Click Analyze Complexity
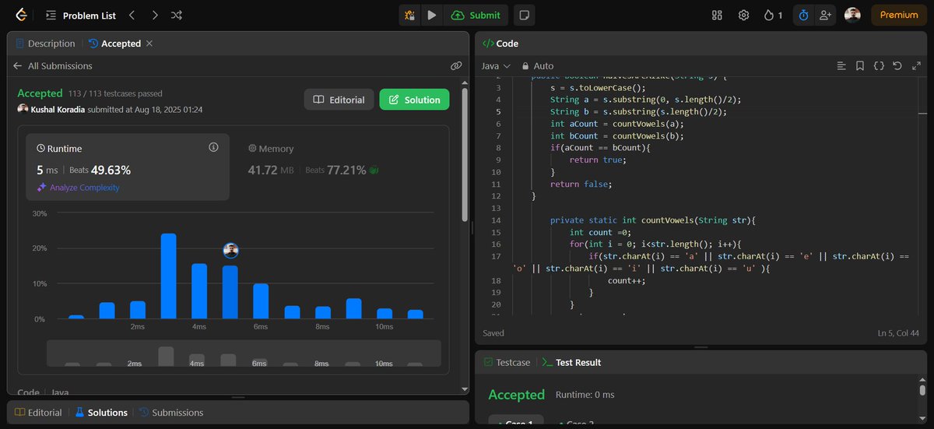The height and width of the screenshot is (429, 934). [x=79, y=188]
